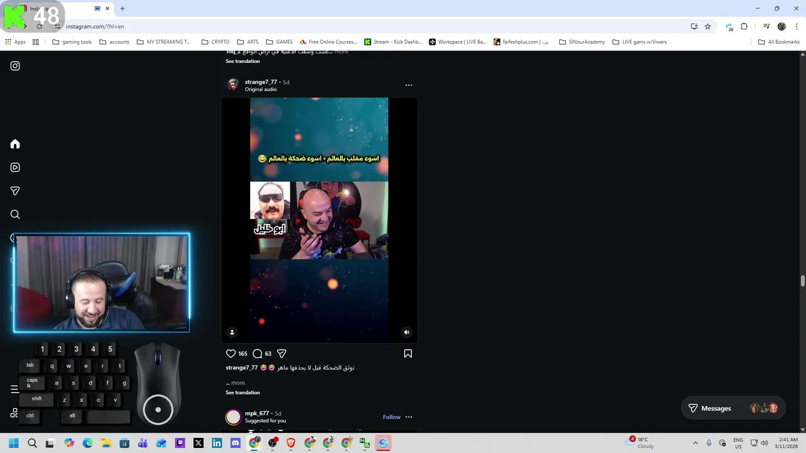This screenshot has width=806, height=453.
Task: Click the 63 comments count
Action: [268, 354]
